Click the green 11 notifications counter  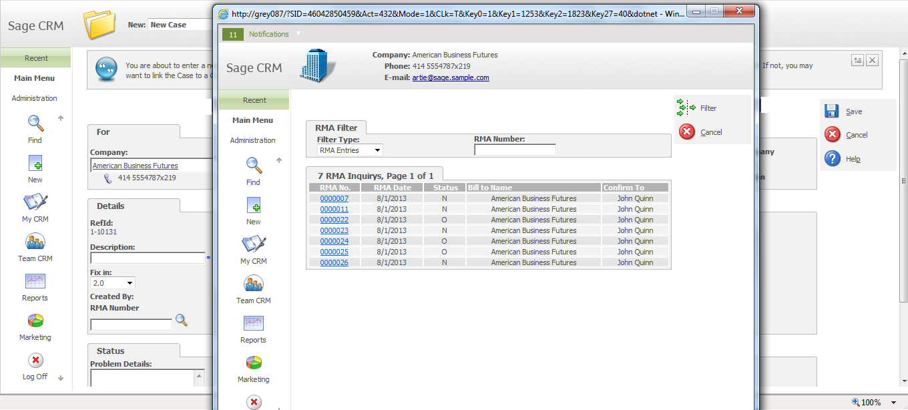(233, 34)
